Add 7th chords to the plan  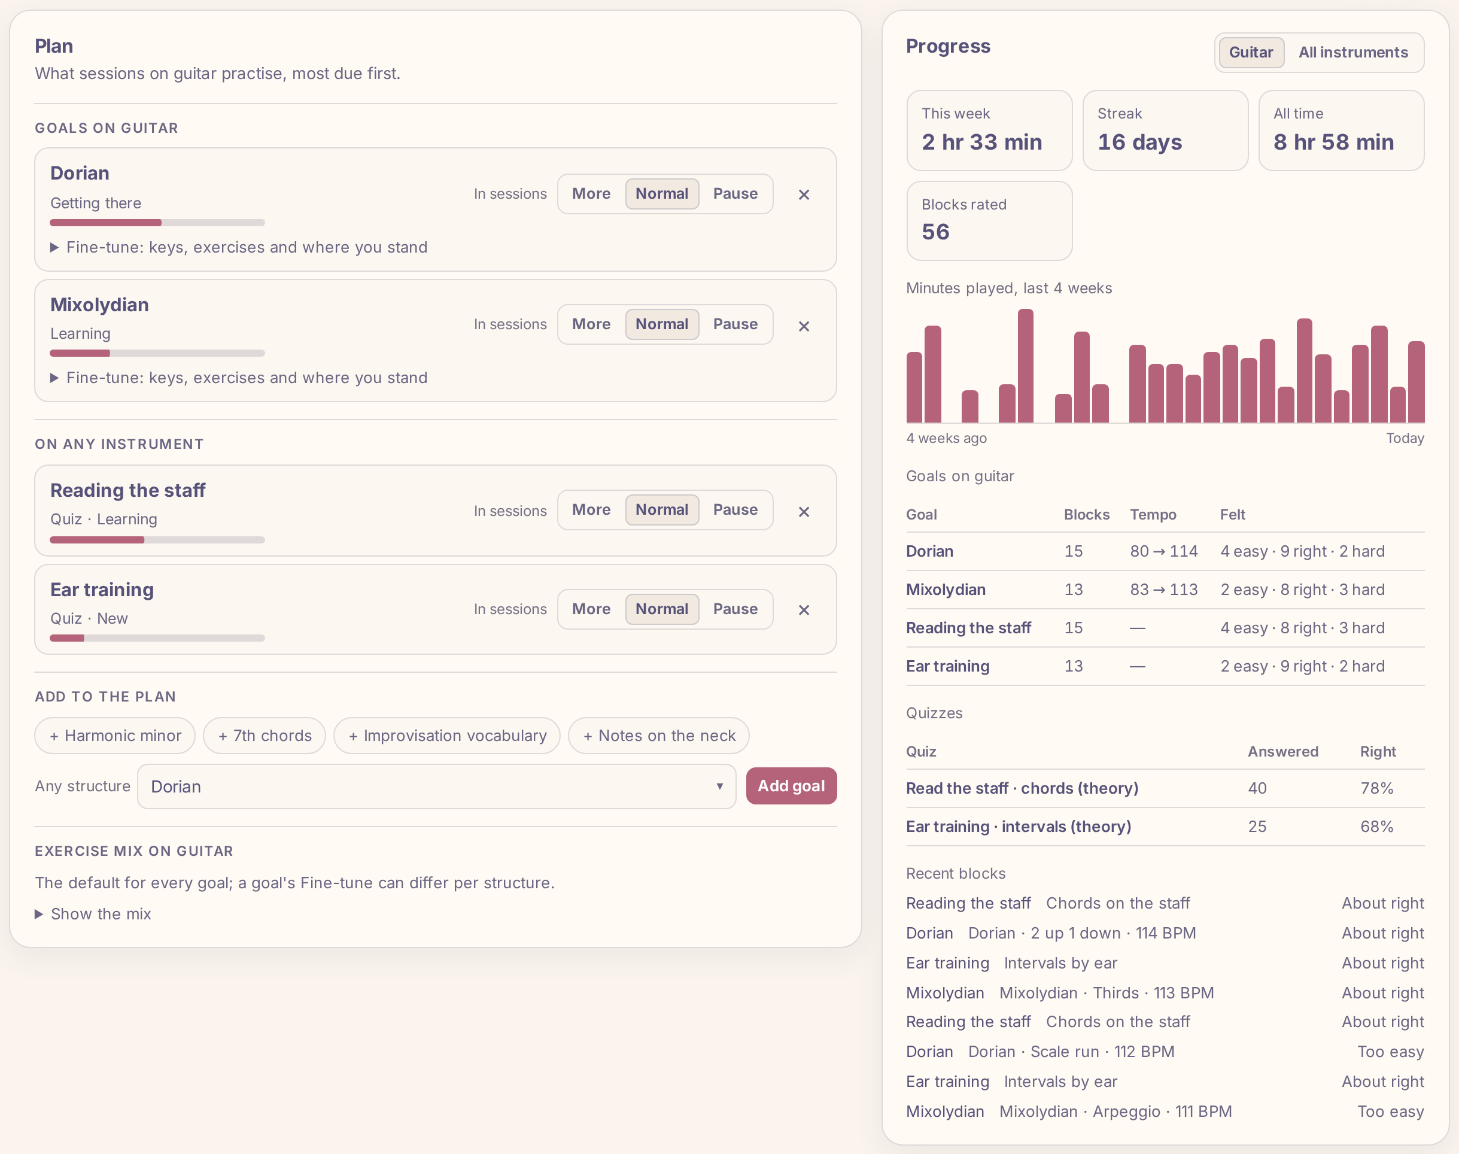(265, 736)
